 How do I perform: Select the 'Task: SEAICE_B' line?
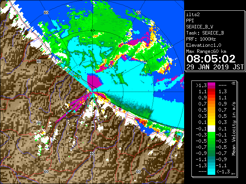[205, 33]
